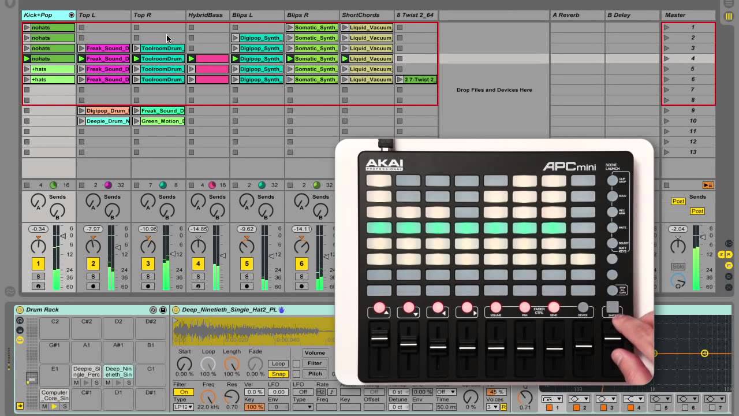Show the Drum Rack chain list
The image size is (739, 416).
(x=20, y=330)
